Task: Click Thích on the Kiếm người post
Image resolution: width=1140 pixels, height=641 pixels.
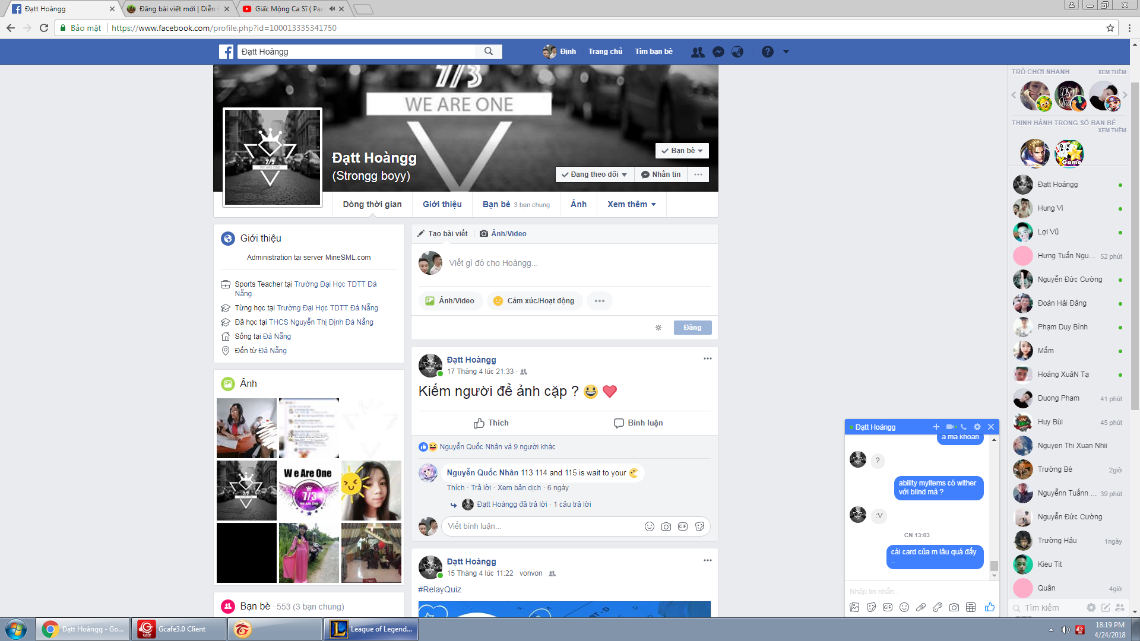Action: pyautogui.click(x=491, y=423)
